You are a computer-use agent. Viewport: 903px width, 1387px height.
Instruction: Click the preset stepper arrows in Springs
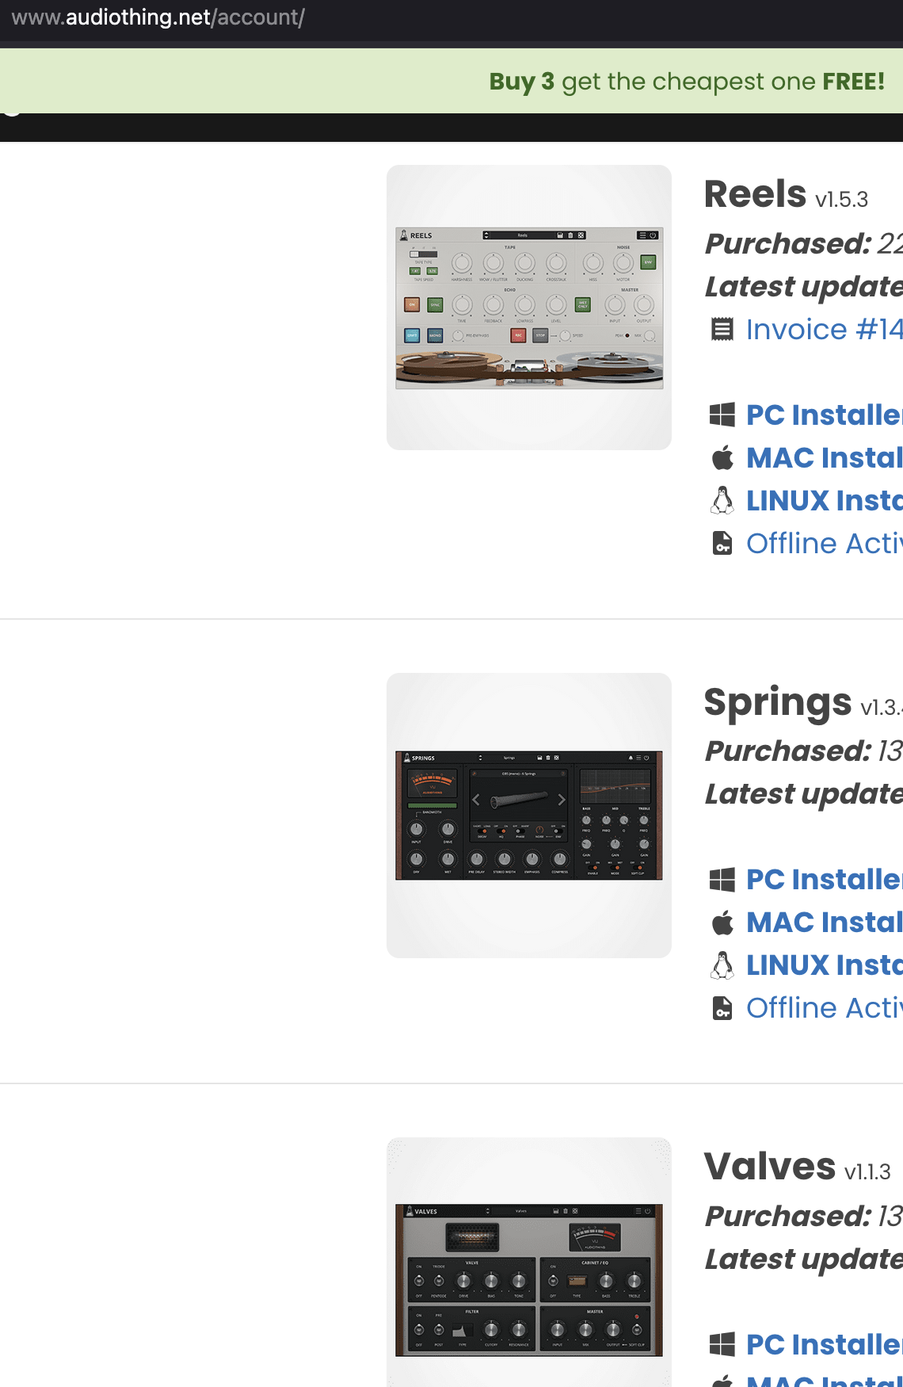480,758
